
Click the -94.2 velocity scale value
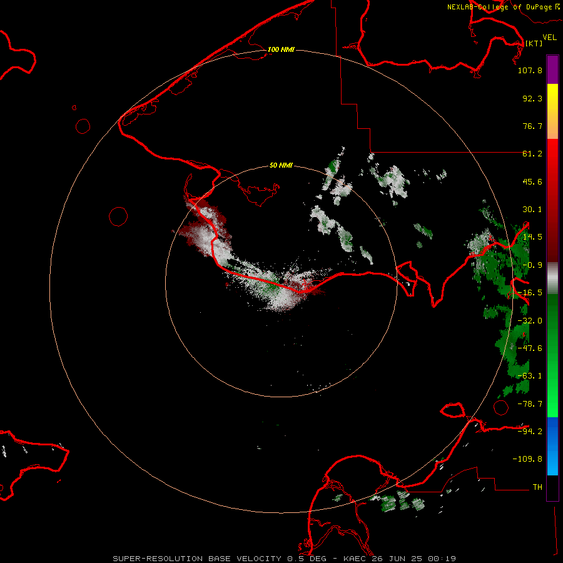[x=530, y=431]
